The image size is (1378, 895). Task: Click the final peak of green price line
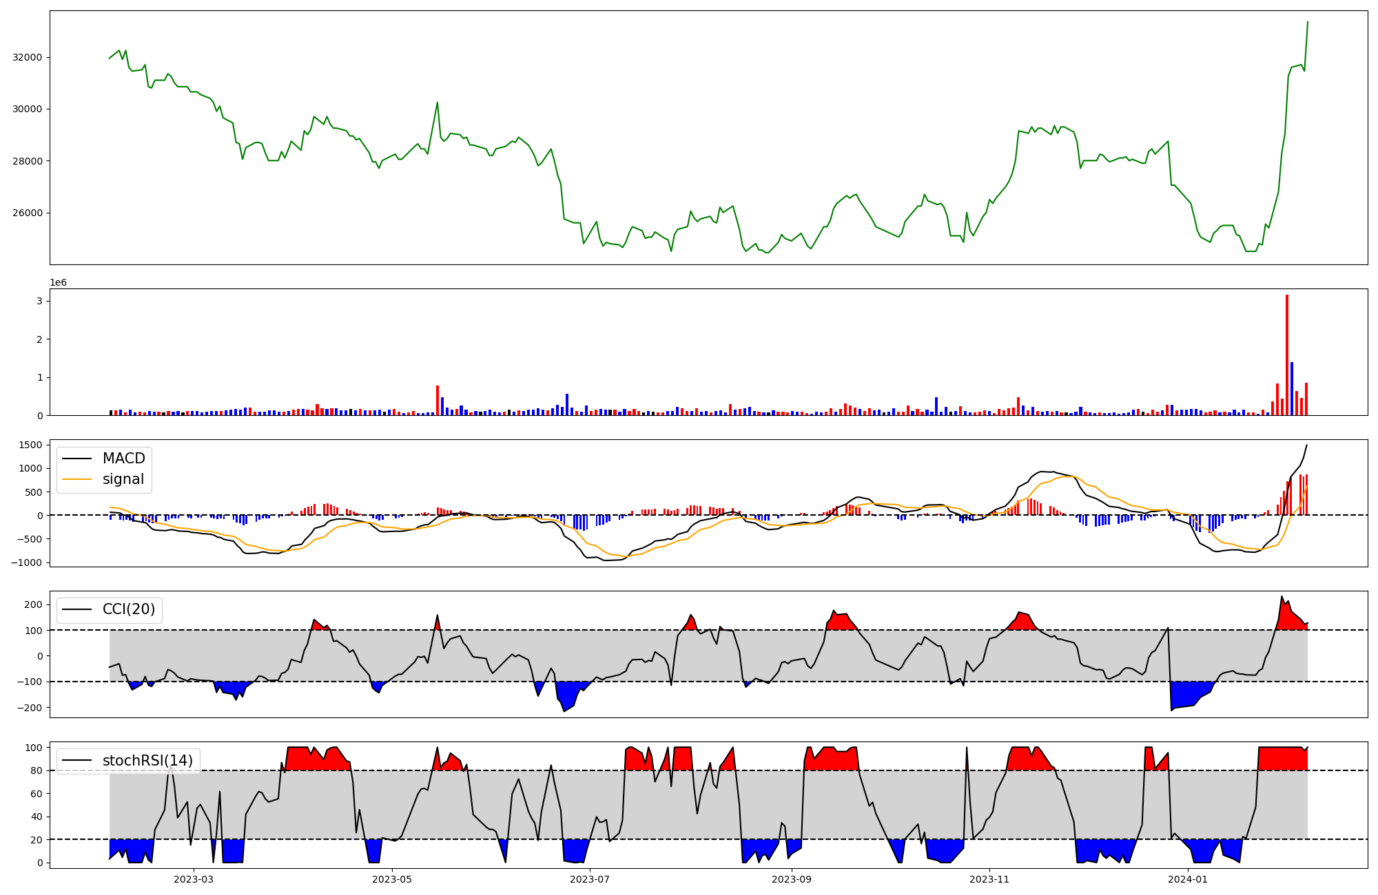pos(1307,22)
